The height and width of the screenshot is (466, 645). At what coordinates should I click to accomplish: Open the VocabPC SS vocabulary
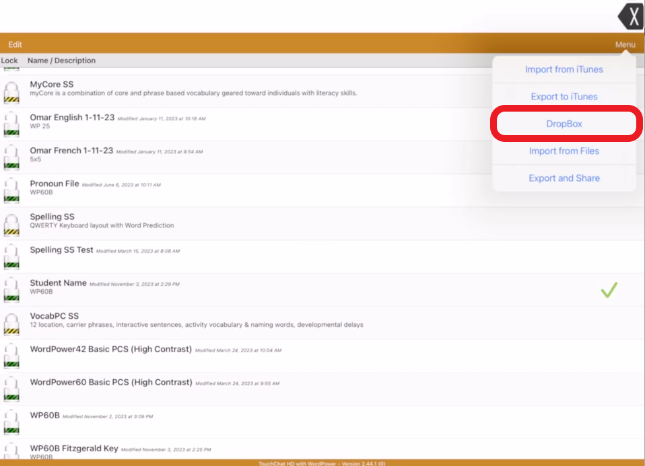tap(322, 323)
